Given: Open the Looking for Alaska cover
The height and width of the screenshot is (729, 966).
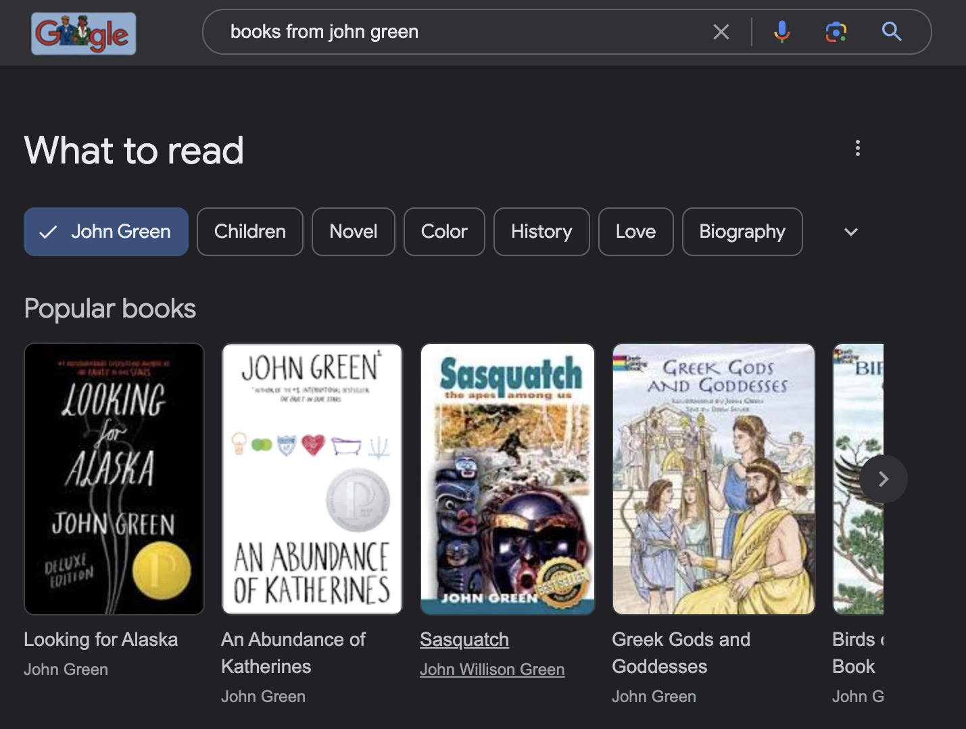Looking at the screenshot, I should (x=114, y=479).
